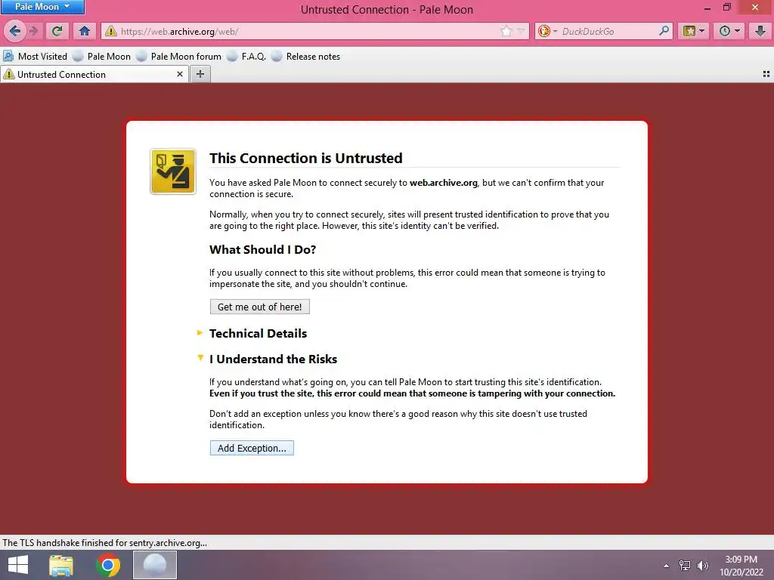Click the Add Exception... button
The width and height of the screenshot is (774, 580).
[x=252, y=448]
